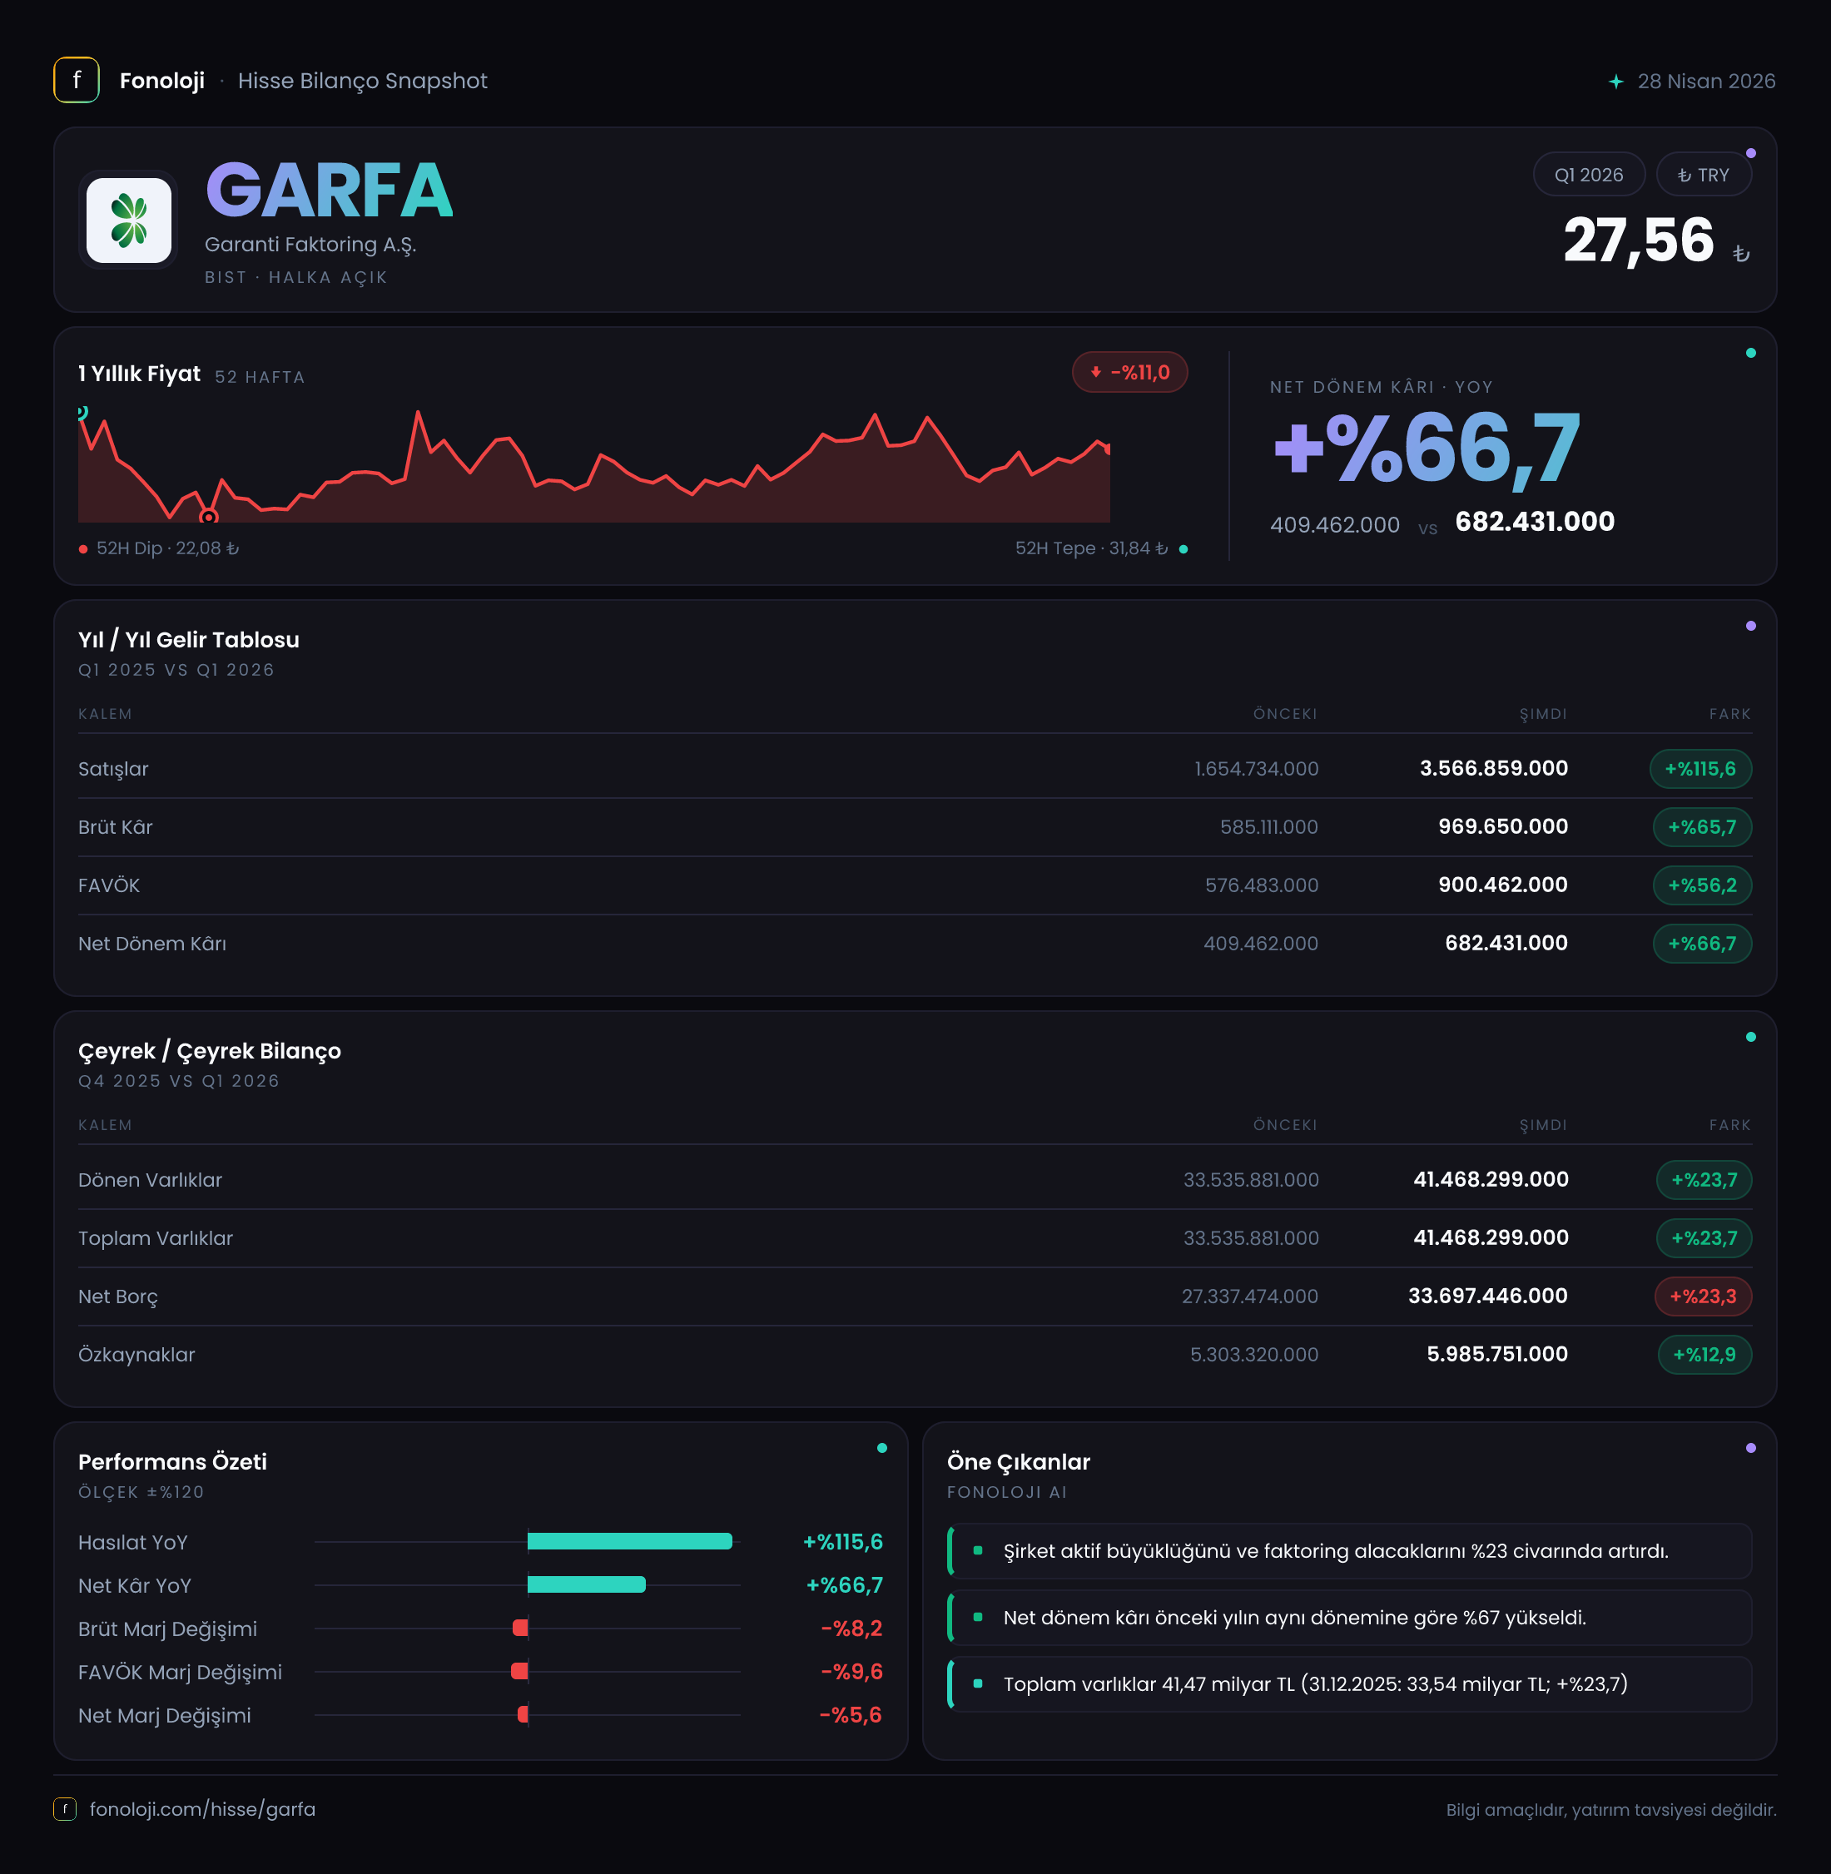This screenshot has width=1831, height=1874.
Task: Click the Brüt Marj Değişimi red bar
Action: tap(520, 1628)
